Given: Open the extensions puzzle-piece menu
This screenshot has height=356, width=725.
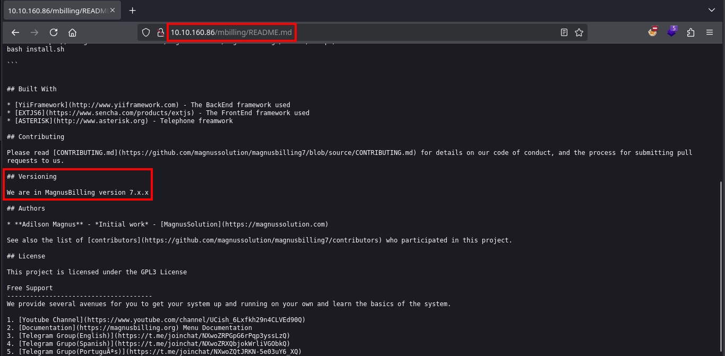Looking at the screenshot, I should coord(691,32).
